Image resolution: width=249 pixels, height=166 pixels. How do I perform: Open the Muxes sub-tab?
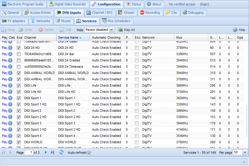[x=64, y=21]
